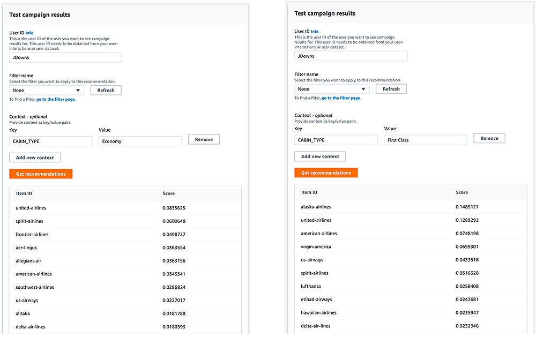Click the score 0.0286824

(x=174, y=287)
